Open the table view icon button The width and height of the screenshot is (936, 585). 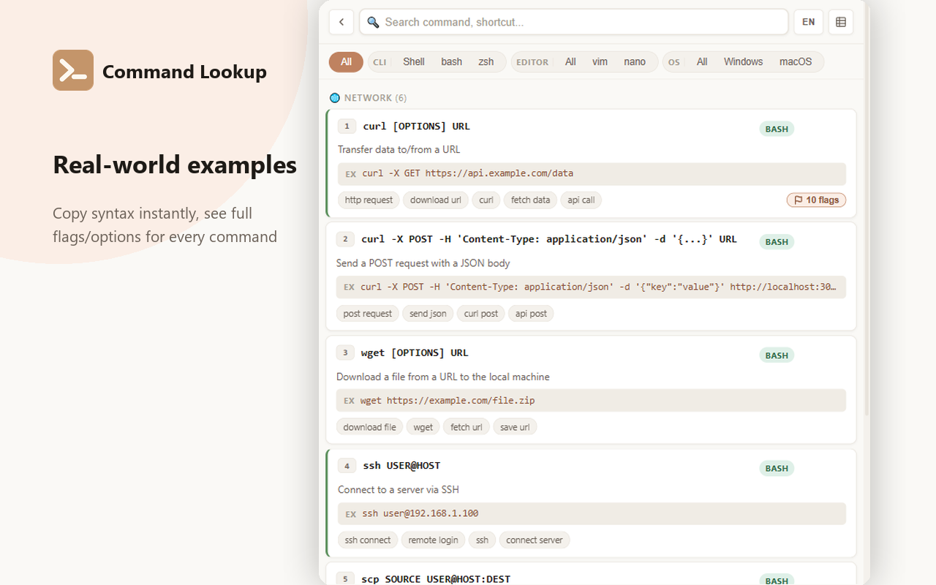coord(841,22)
